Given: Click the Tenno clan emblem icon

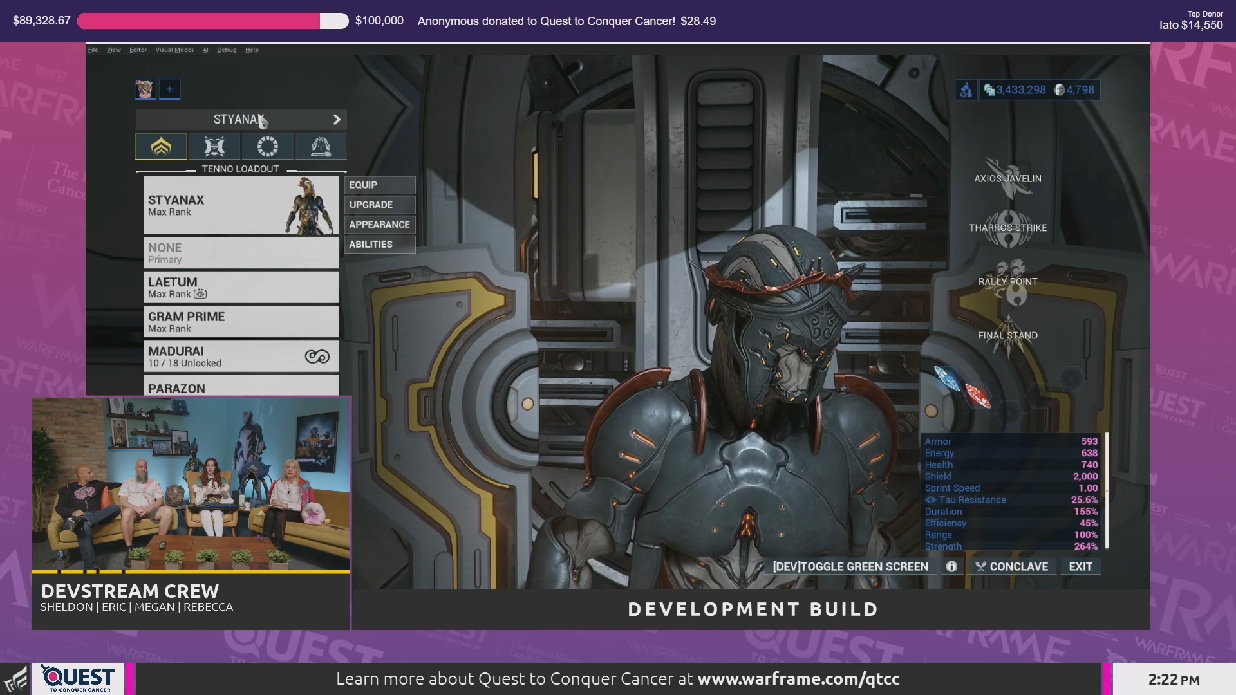Looking at the screenshot, I should (x=966, y=90).
